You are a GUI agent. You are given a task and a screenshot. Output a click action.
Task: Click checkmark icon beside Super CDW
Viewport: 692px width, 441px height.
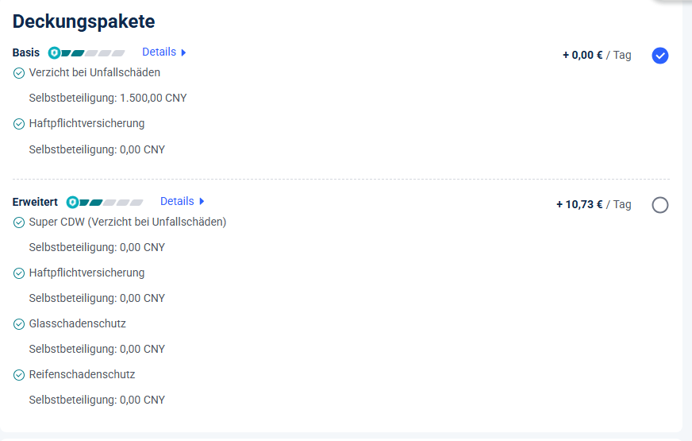19,222
